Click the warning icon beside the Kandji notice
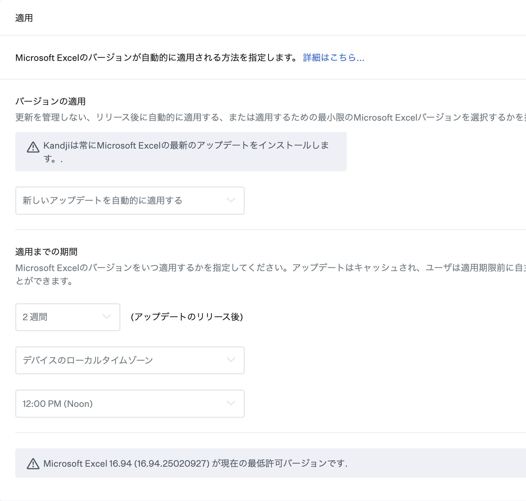Screen dimensions: 526x501 point(33,147)
